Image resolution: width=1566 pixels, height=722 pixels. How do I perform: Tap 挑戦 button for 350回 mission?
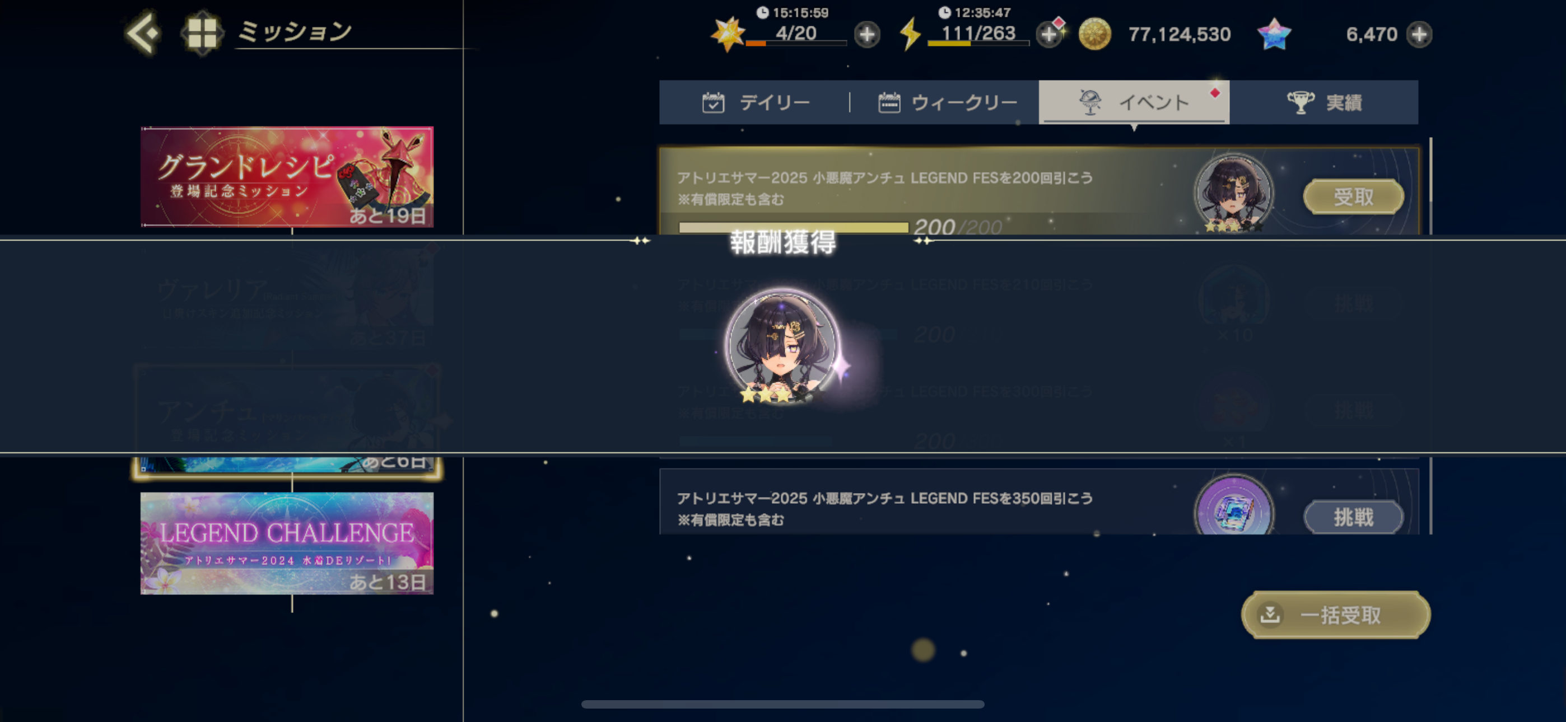pyautogui.click(x=1353, y=517)
